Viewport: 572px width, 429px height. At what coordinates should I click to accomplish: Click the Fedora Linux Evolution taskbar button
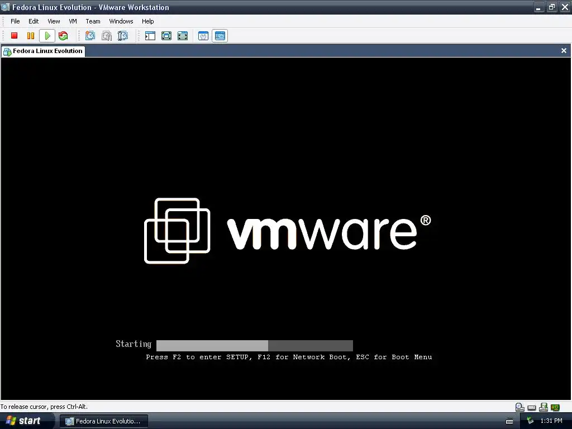pyautogui.click(x=103, y=421)
